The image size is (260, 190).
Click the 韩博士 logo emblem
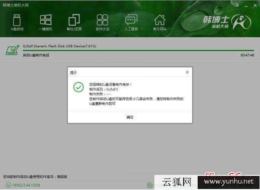point(241,22)
